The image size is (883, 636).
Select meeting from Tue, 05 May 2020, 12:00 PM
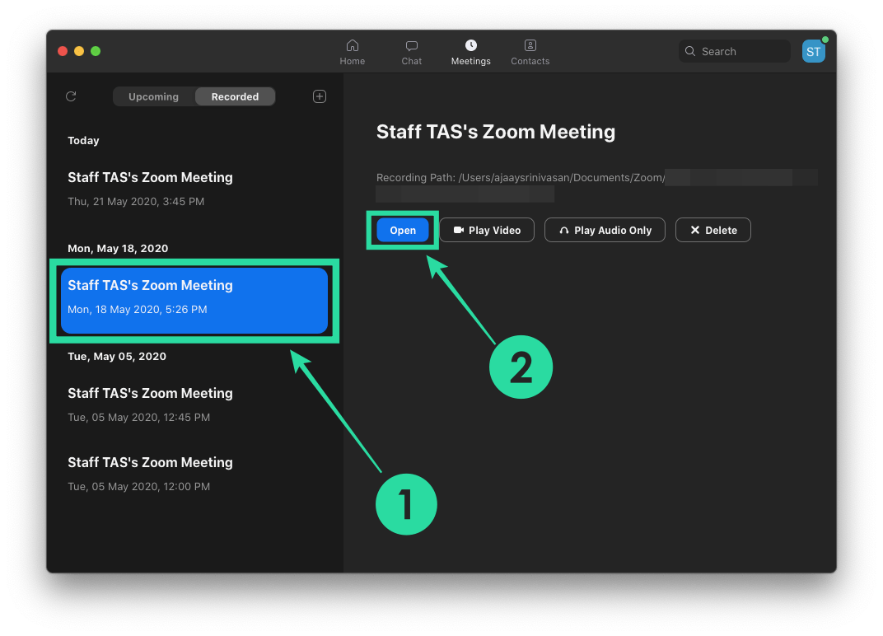click(x=194, y=474)
